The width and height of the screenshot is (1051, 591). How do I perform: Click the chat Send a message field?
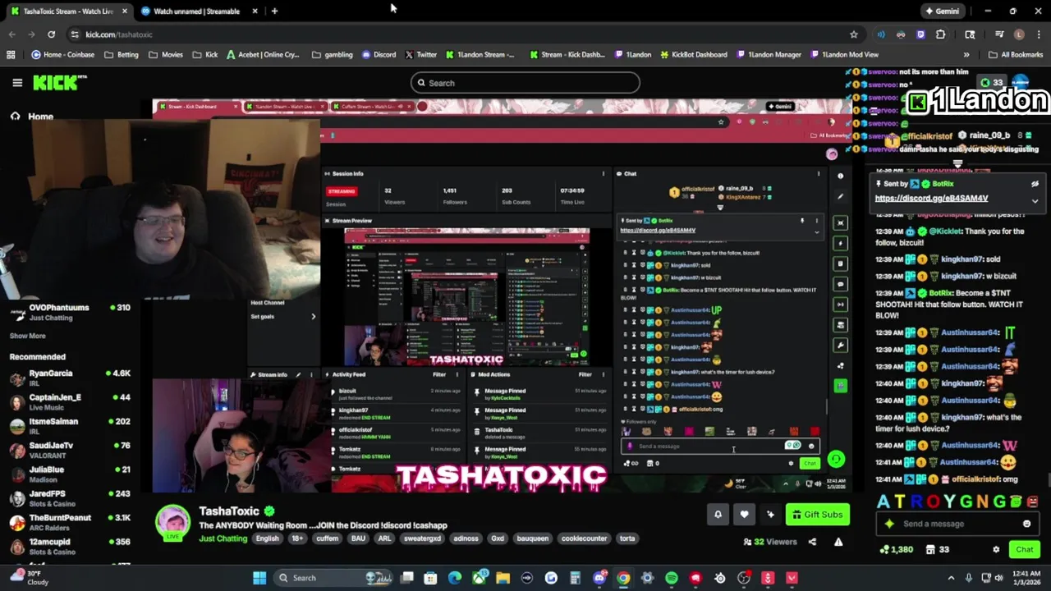tap(957, 524)
